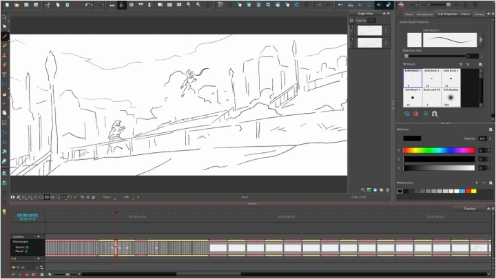Select the Pencil tool in left toolbar

[x=5, y=45]
